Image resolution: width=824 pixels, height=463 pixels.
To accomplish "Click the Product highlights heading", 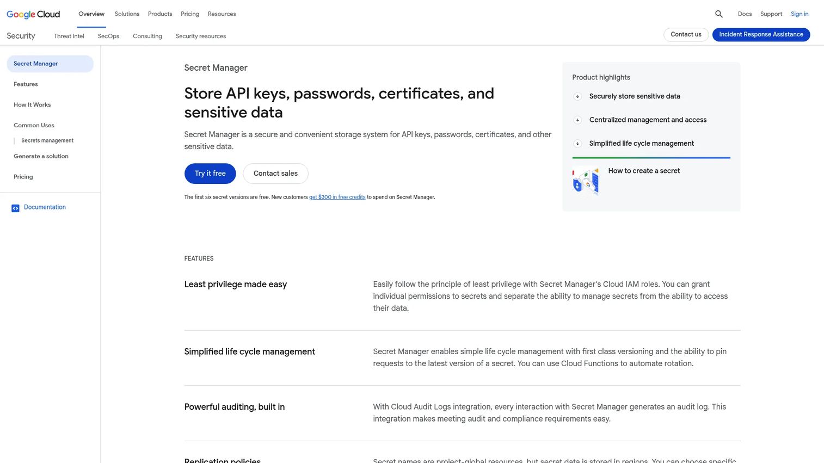I will pyautogui.click(x=601, y=78).
